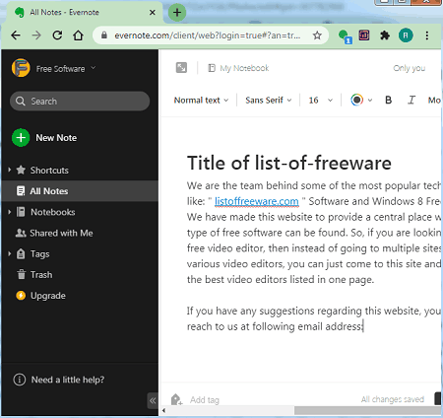Click the browser back arrow

[x=16, y=35]
